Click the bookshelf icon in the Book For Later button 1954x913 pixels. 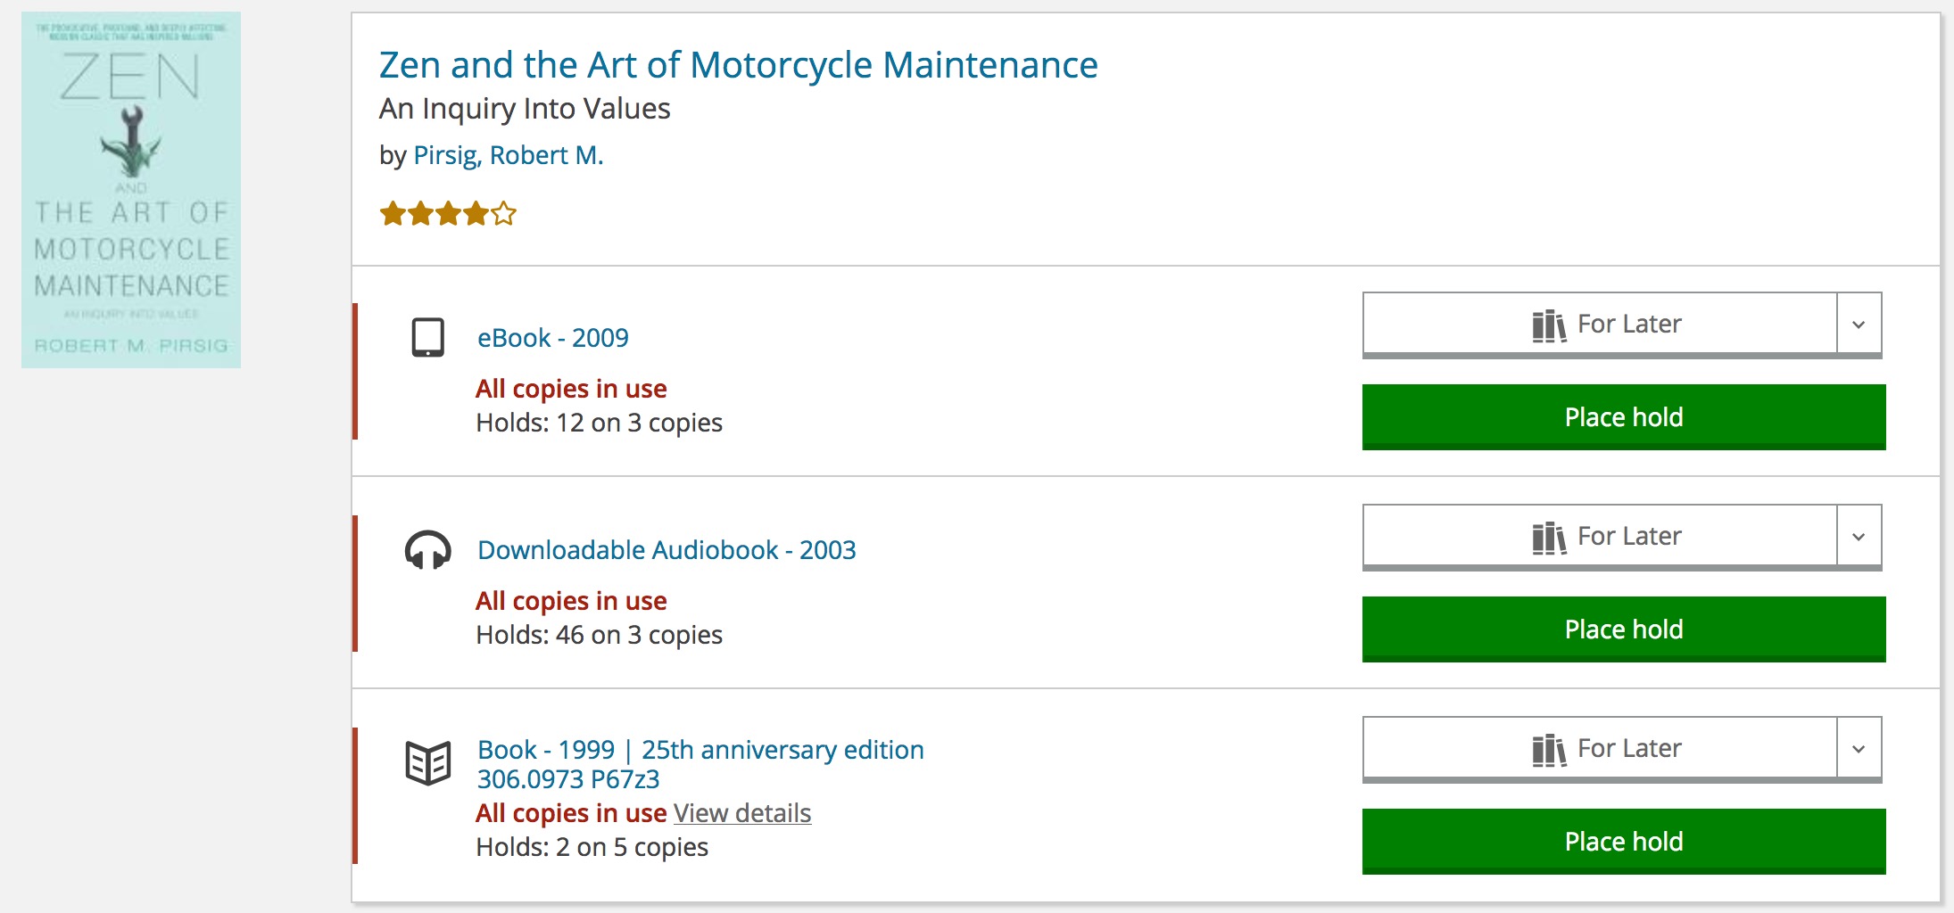pos(1549,750)
